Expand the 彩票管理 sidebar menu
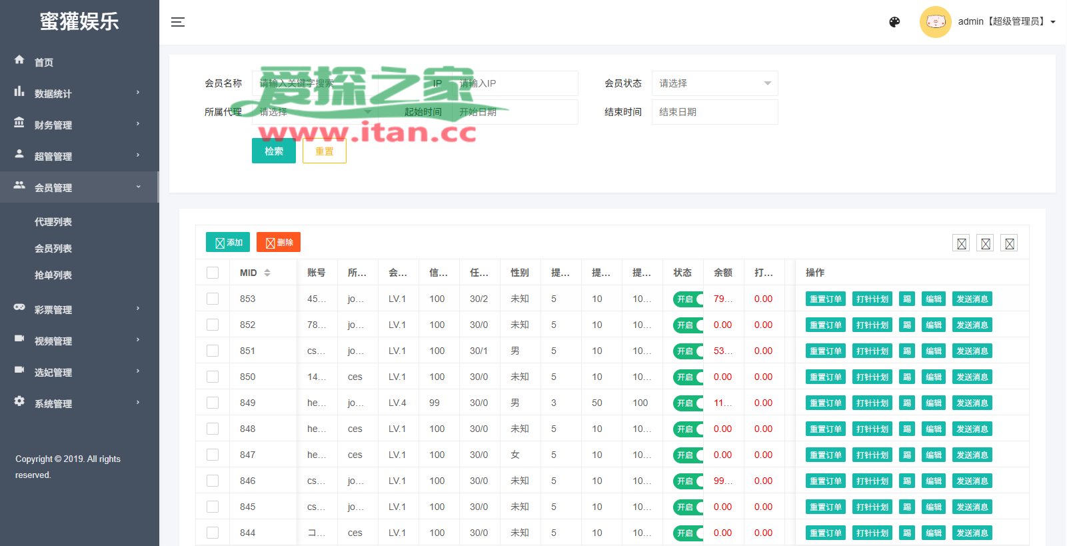The width and height of the screenshot is (1067, 546). click(79, 309)
